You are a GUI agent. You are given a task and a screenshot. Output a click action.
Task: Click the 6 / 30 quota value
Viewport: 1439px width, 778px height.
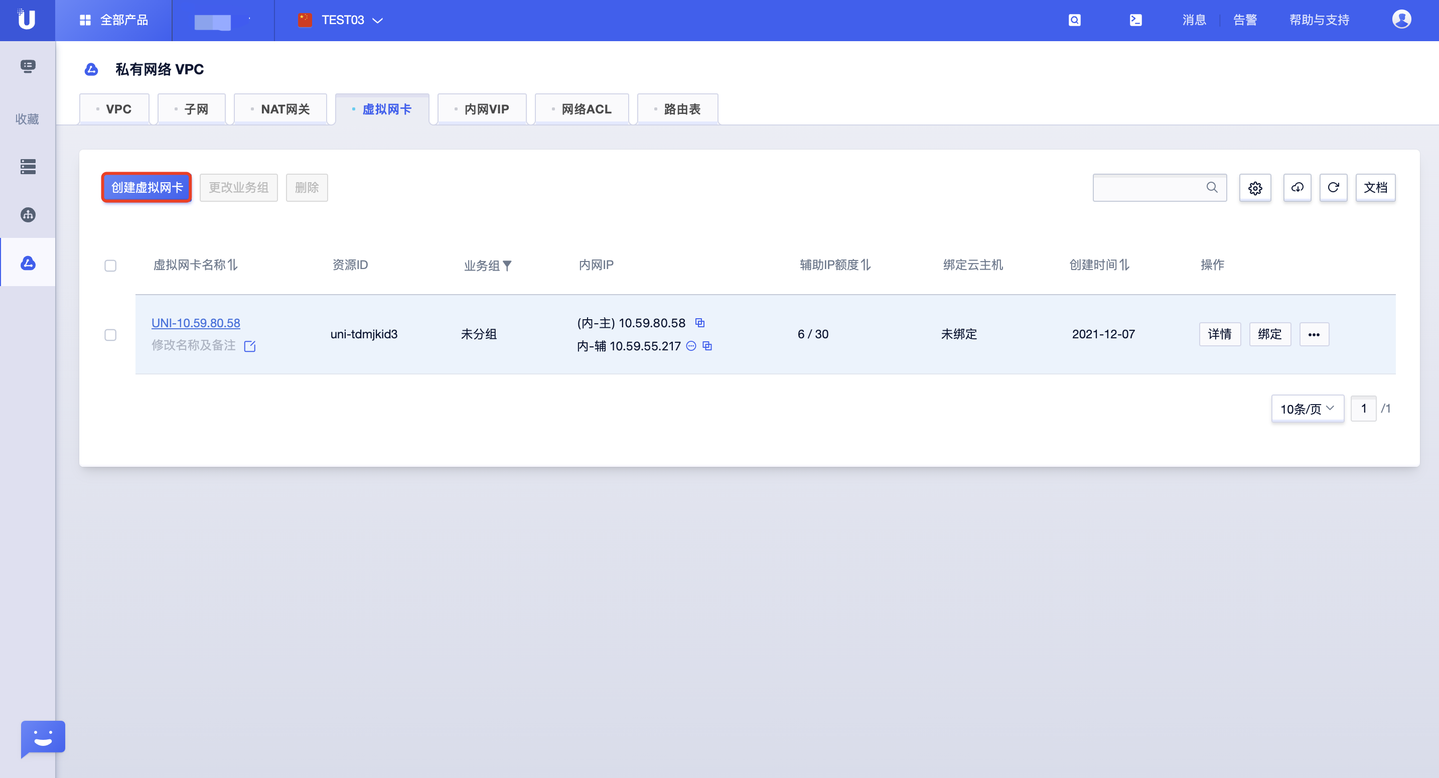click(813, 334)
